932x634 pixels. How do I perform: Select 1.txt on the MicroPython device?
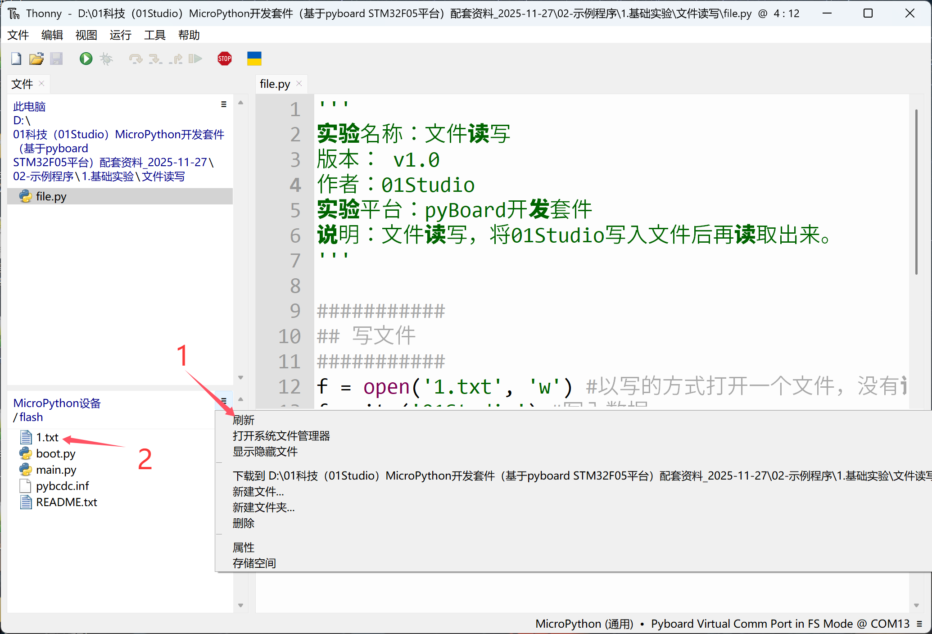[47, 437]
